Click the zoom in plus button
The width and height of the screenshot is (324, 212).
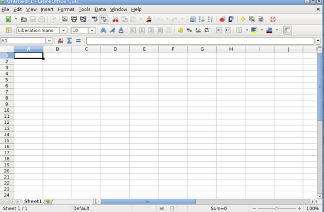click(299, 209)
